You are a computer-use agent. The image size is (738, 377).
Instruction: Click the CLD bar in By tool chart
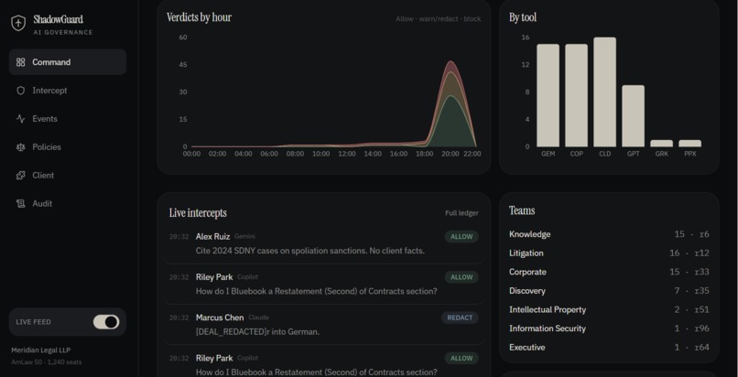604,92
